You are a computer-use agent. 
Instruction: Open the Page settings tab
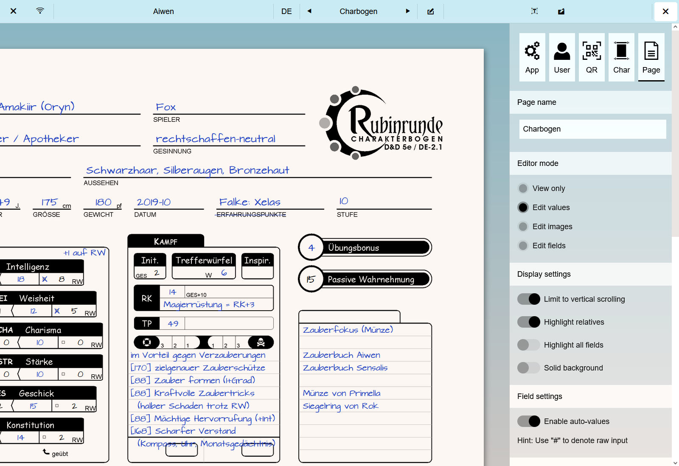tap(651, 57)
